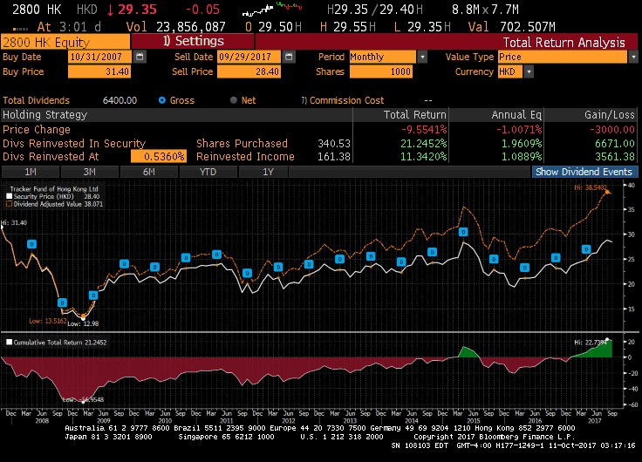Click the 2800 HK Equity security field
The height and width of the screenshot is (462, 642).
[65, 42]
